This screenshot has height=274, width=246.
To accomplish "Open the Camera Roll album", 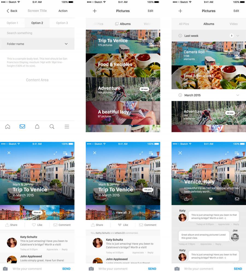I will 209,53.
